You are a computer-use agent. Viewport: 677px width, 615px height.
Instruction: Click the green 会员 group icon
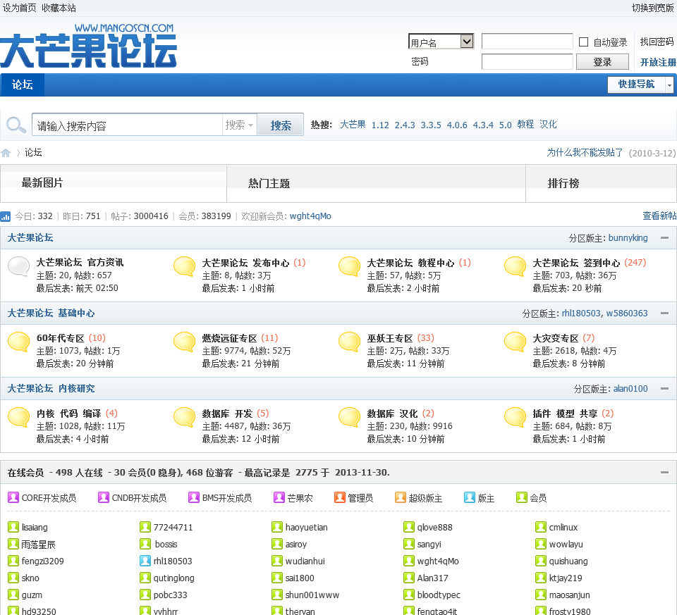coord(522,497)
